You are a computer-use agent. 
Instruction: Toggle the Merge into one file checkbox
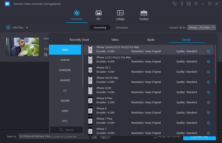pyautogui.click(x=156, y=136)
